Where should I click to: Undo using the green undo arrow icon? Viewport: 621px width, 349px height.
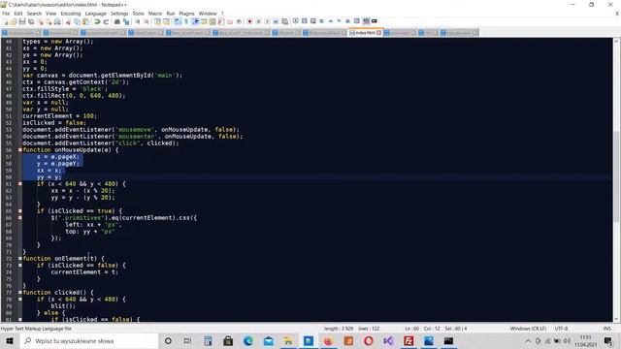click(97, 21)
